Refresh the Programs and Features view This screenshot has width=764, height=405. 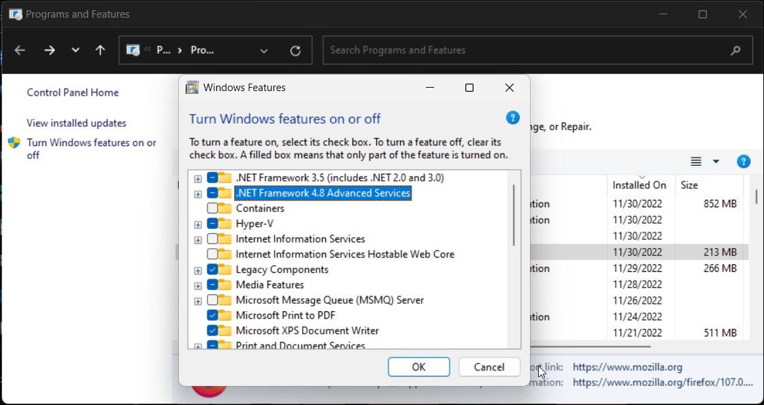[x=295, y=50]
